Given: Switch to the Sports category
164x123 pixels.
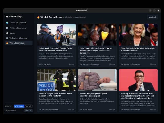Looking at the screenshot, I should (x=18, y=33).
